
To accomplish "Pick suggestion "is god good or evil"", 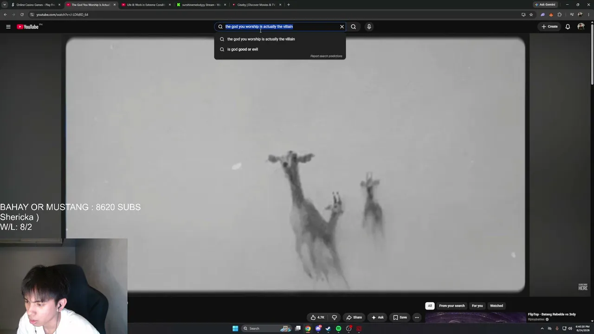I will pos(280,49).
